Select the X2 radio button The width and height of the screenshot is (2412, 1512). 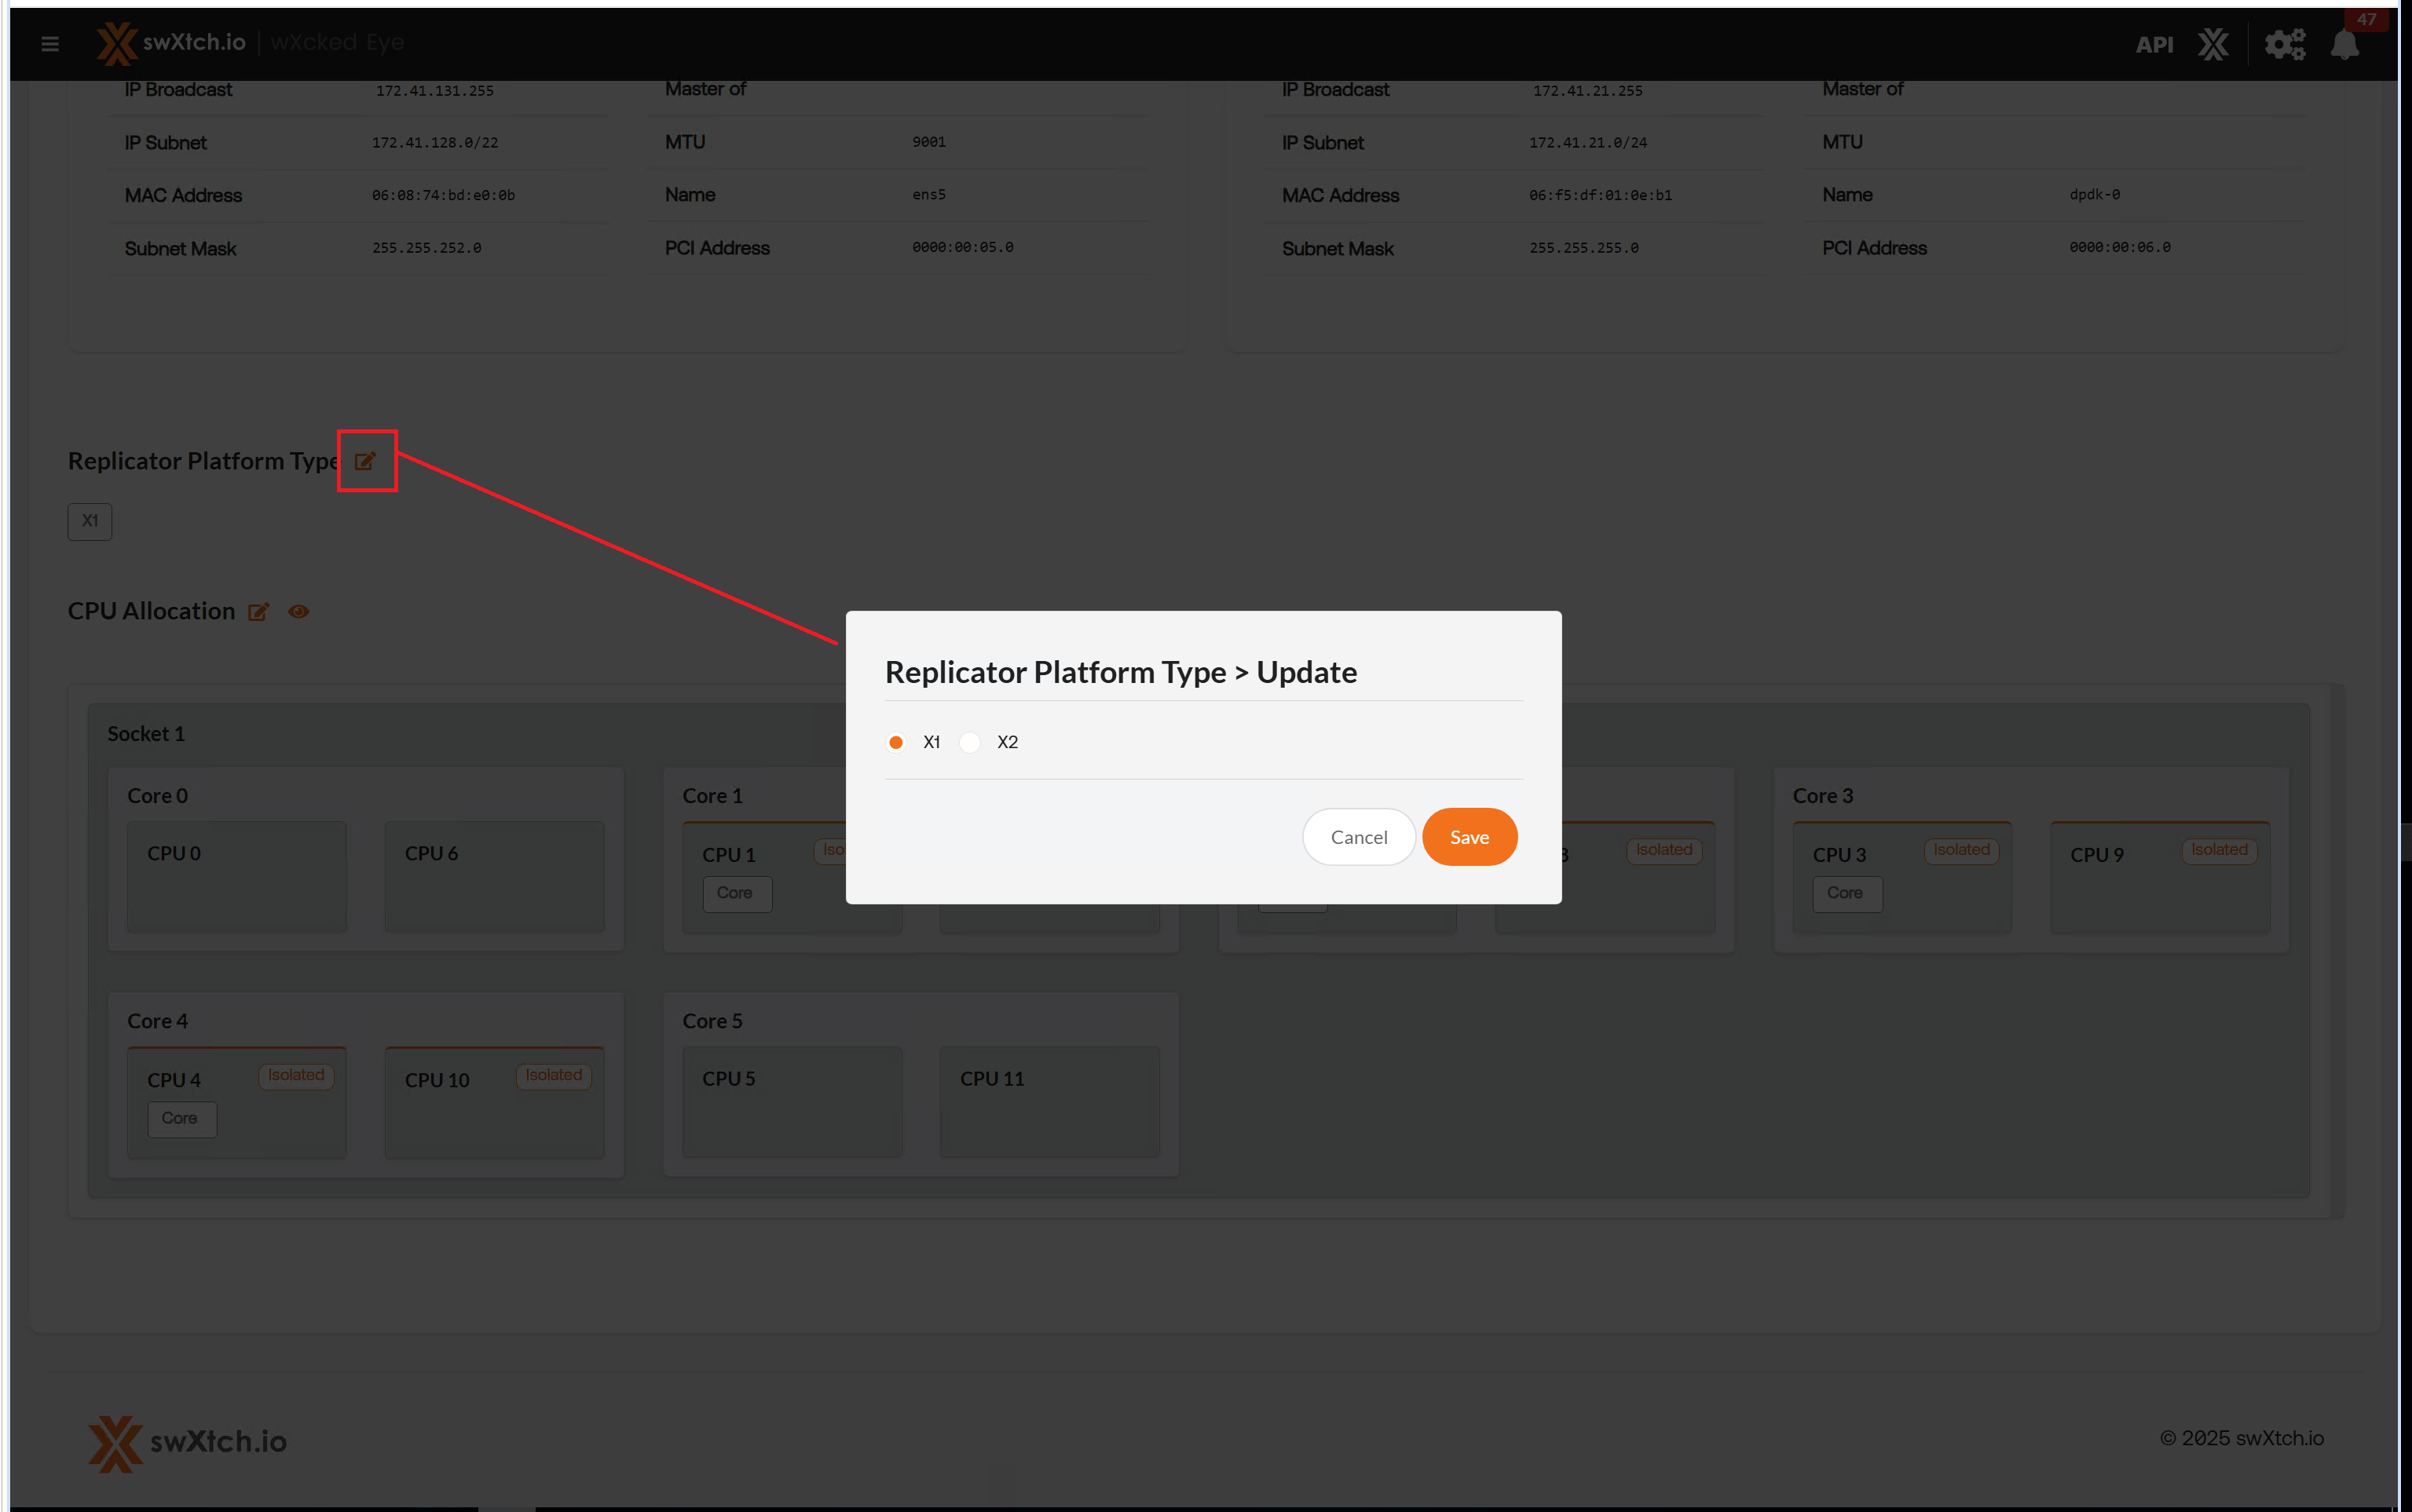point(969,742)
